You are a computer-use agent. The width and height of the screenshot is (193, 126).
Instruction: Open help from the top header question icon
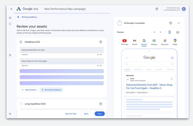[157, 9]
